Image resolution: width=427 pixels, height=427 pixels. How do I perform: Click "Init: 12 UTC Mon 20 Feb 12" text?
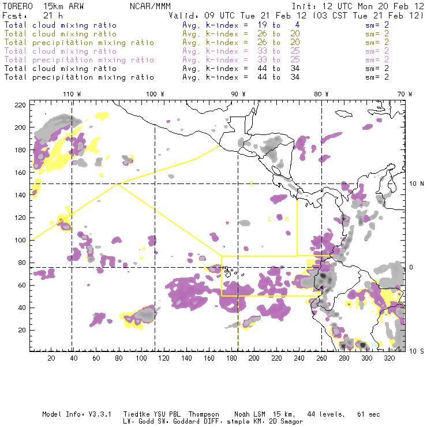point(358,6)
